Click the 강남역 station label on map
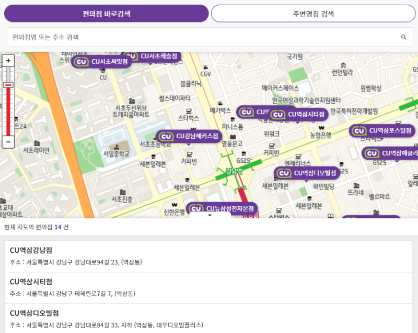 (x=234, y=171)
